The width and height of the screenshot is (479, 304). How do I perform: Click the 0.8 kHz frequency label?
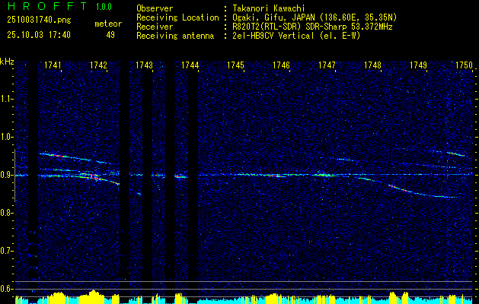point(7,213)
